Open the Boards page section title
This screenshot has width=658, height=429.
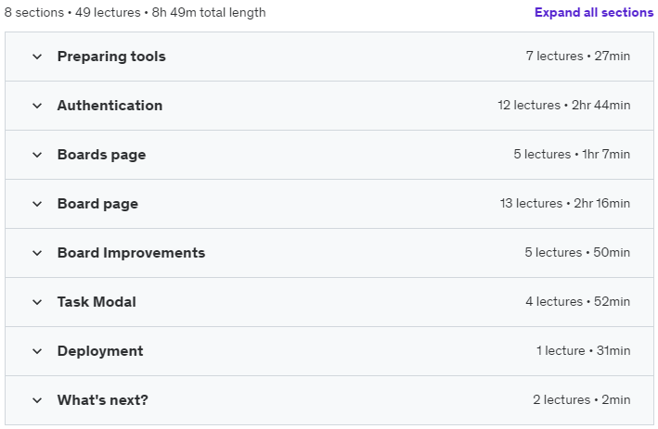(101, 155)
